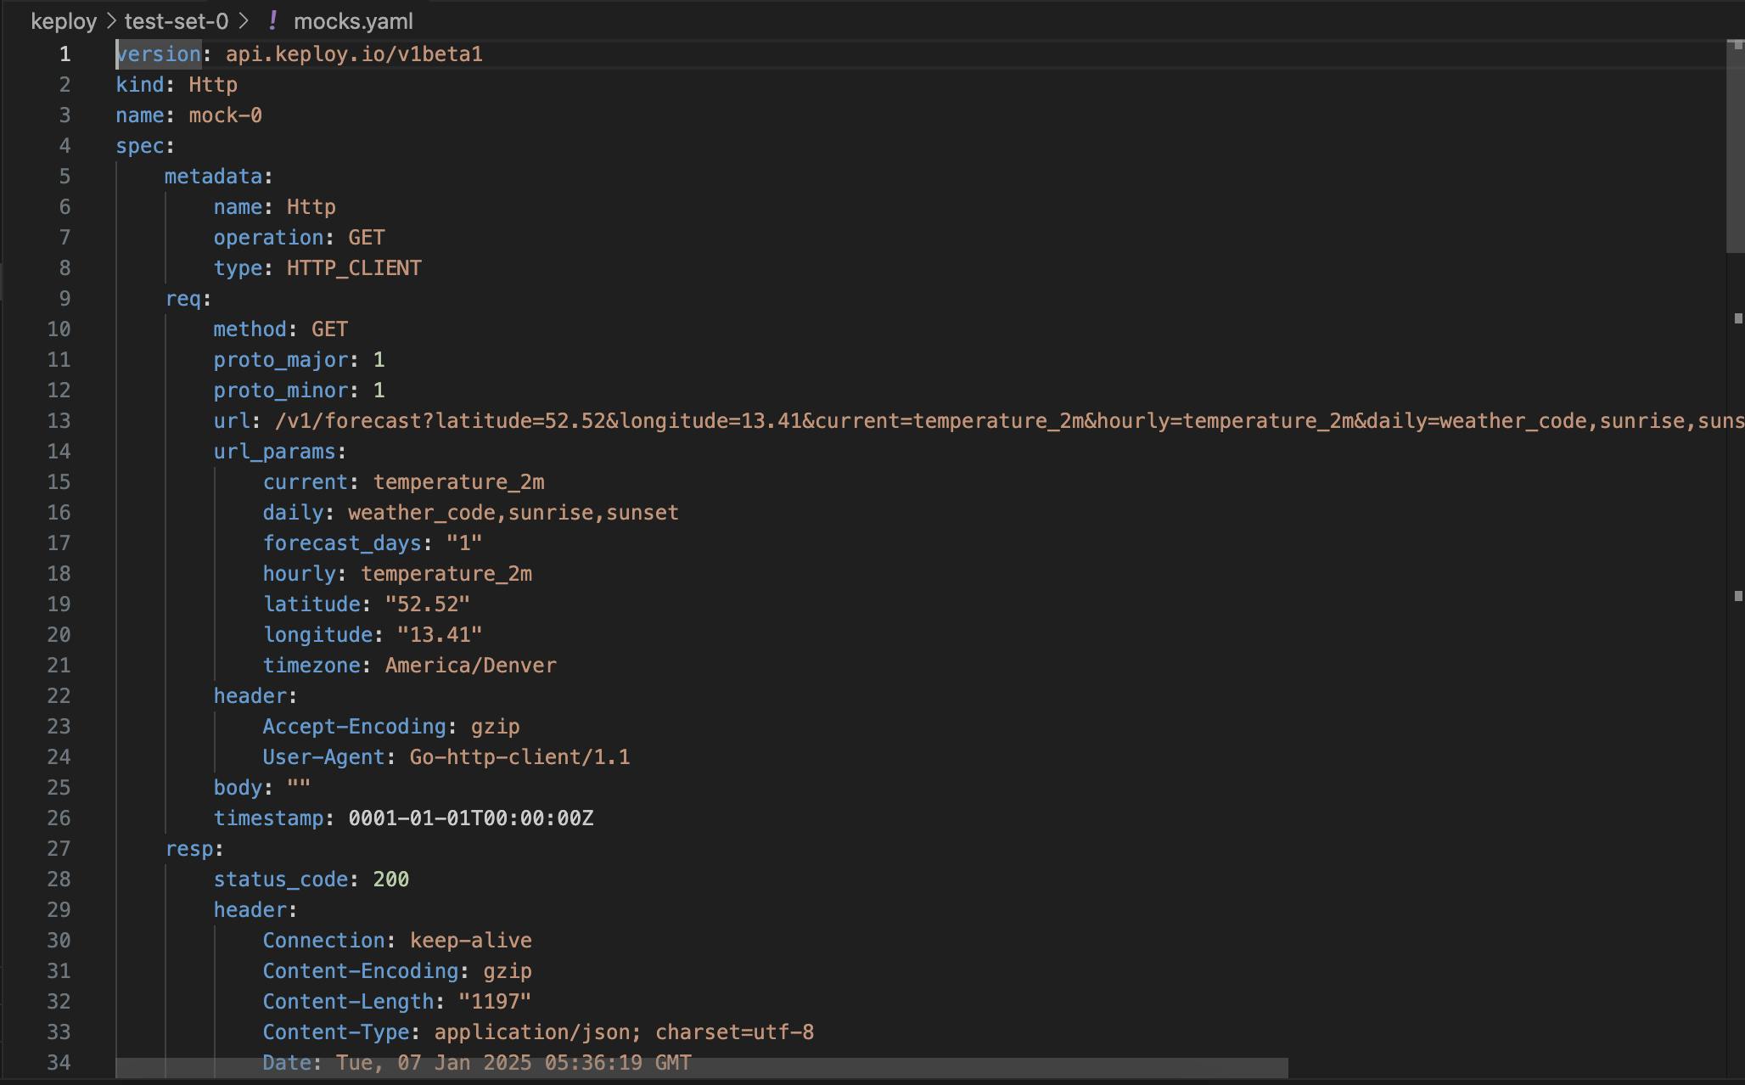
Task: Click the 'method' key
Action: pos(250,329)
